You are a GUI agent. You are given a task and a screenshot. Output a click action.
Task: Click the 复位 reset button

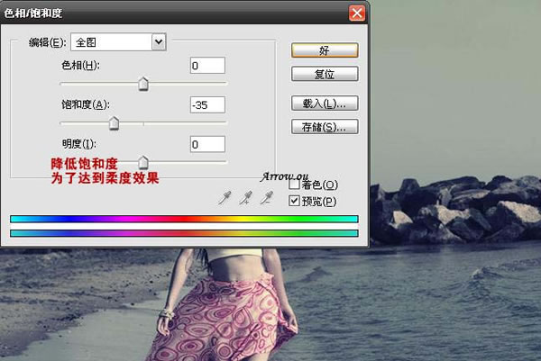pos(325,74)
